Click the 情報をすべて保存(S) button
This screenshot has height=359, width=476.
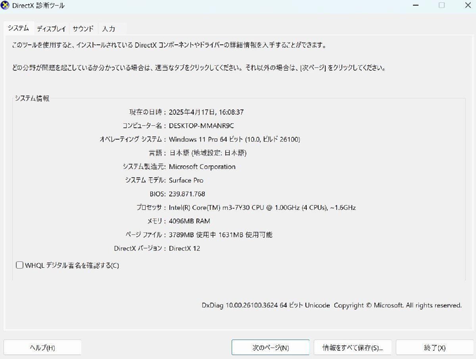[x=352, y=347]
